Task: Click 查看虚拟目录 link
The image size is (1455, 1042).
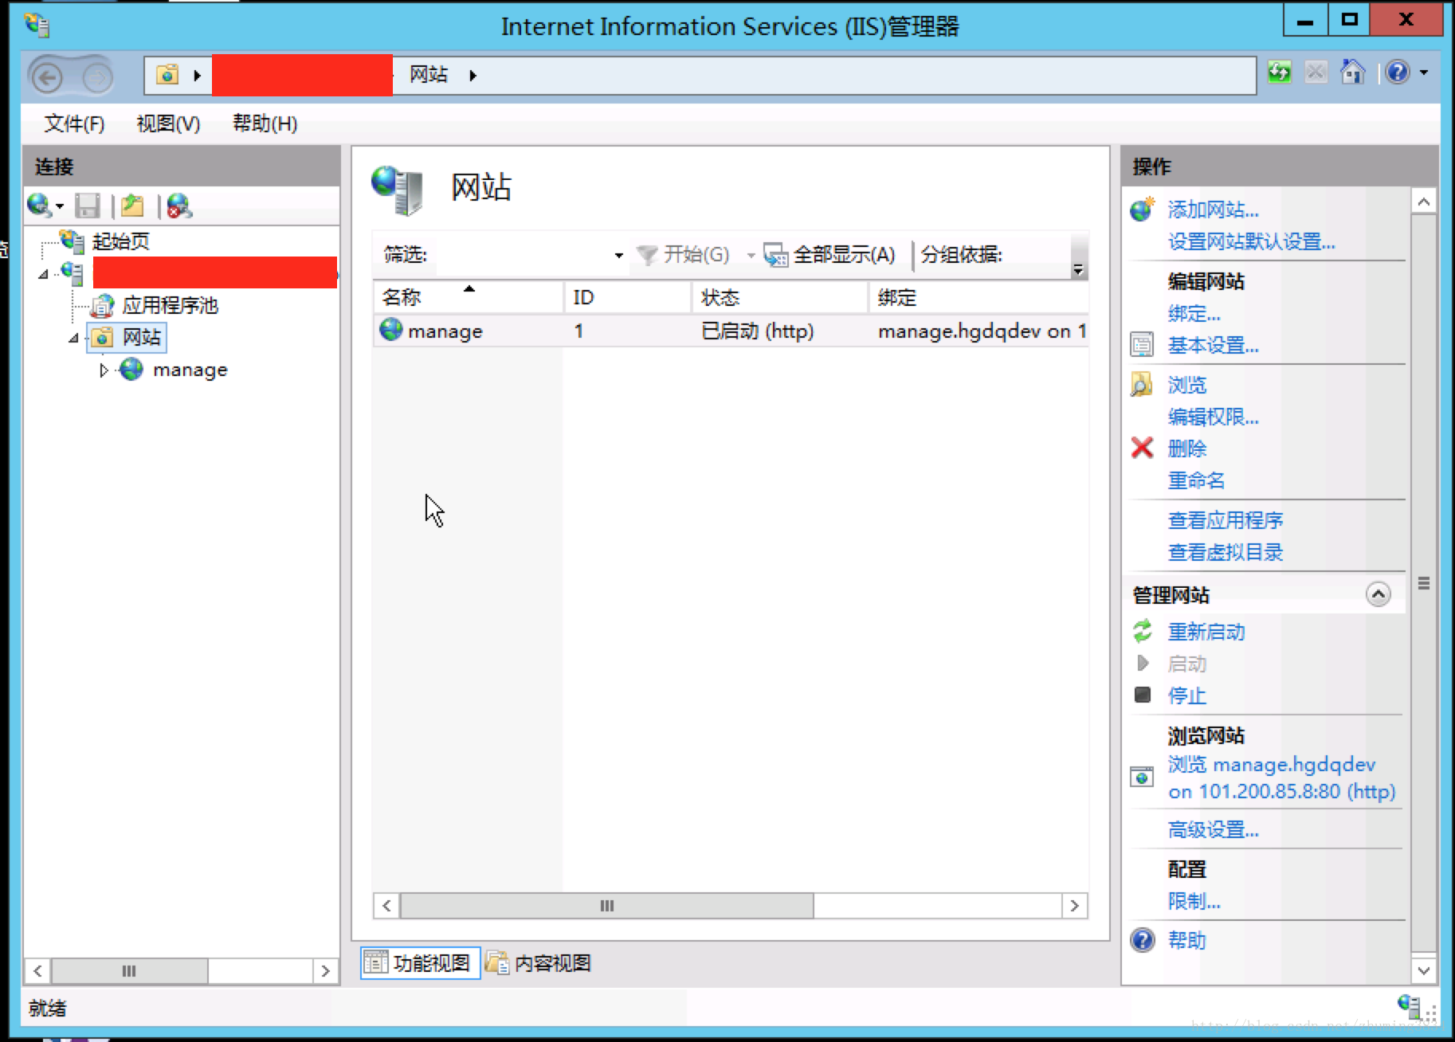Action: [1226, 553]
